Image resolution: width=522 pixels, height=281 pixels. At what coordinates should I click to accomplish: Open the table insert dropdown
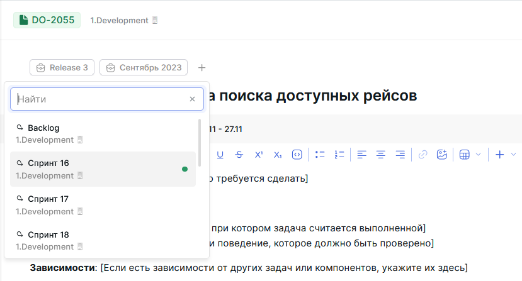(x=470, y=154)
